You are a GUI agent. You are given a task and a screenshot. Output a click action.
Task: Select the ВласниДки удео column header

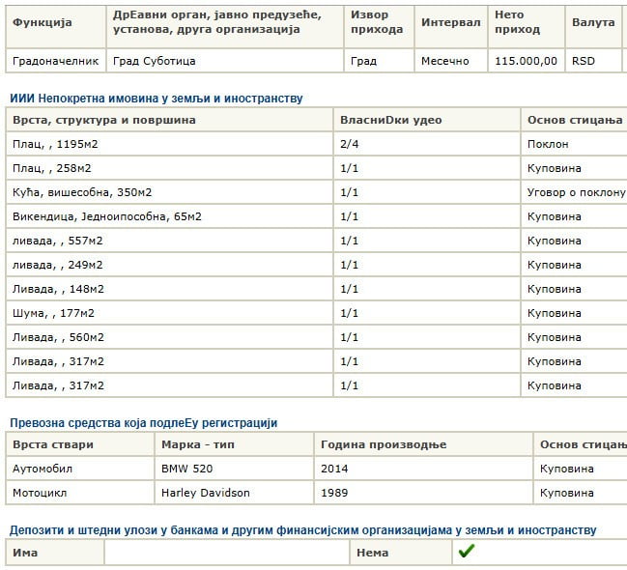pos(427,120)
